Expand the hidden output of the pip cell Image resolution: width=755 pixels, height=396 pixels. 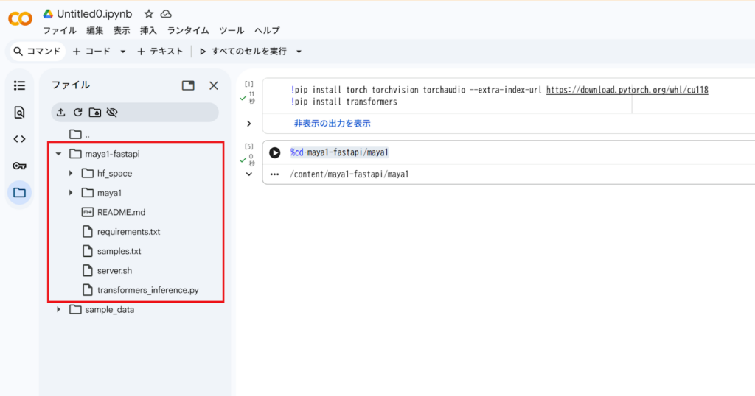249,124
